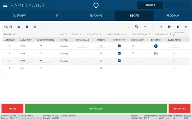Click the Rounding detail of action 1
The image size is (192, 120).
coord(64,46)
